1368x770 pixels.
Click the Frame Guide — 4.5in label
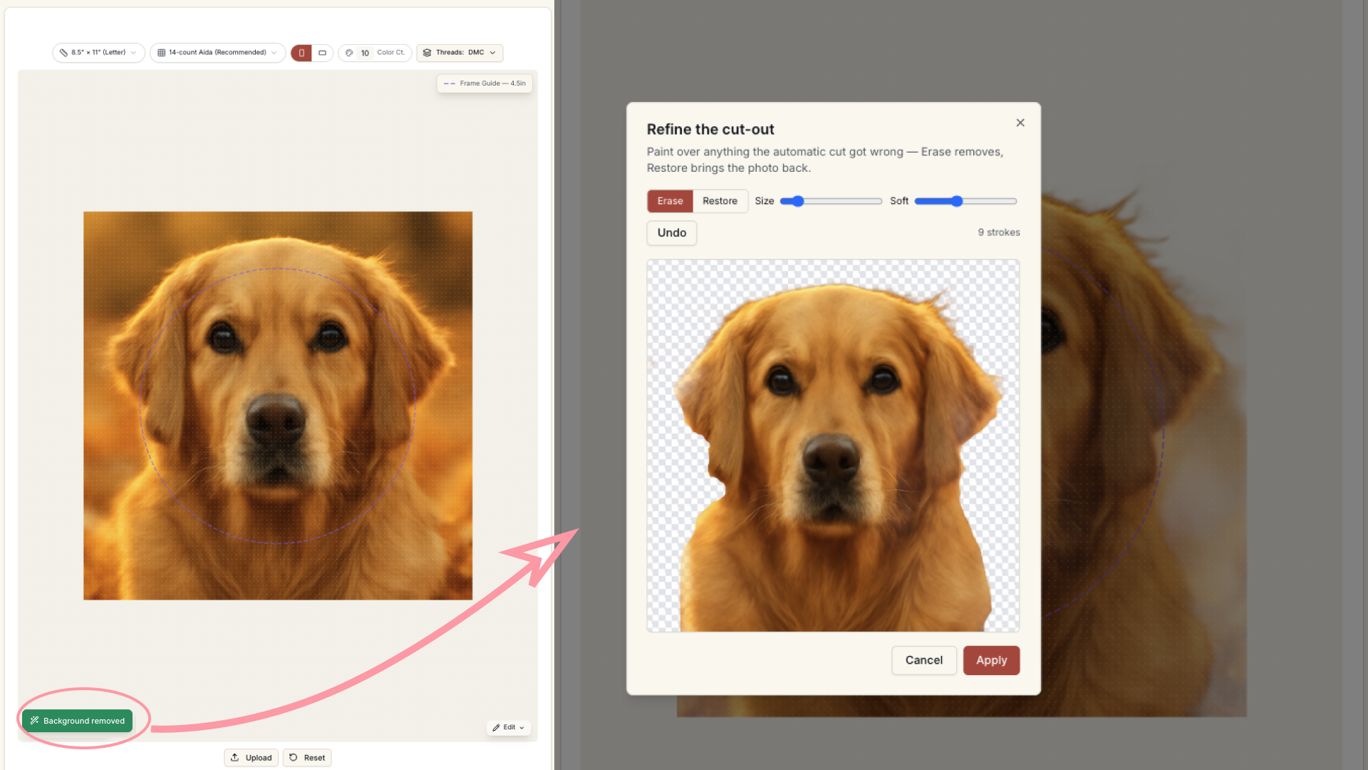point(484,83)
